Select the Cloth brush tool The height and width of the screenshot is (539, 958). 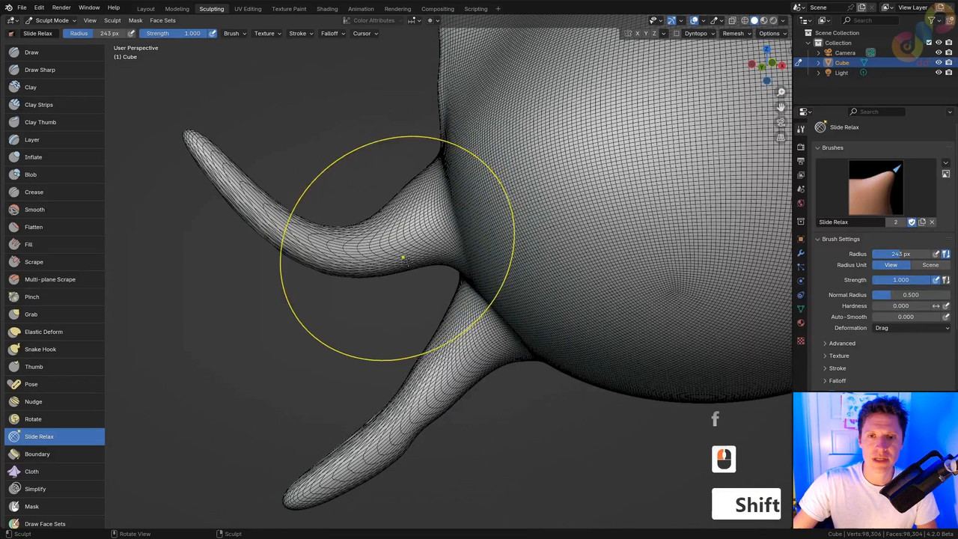[x=54, y=472]
